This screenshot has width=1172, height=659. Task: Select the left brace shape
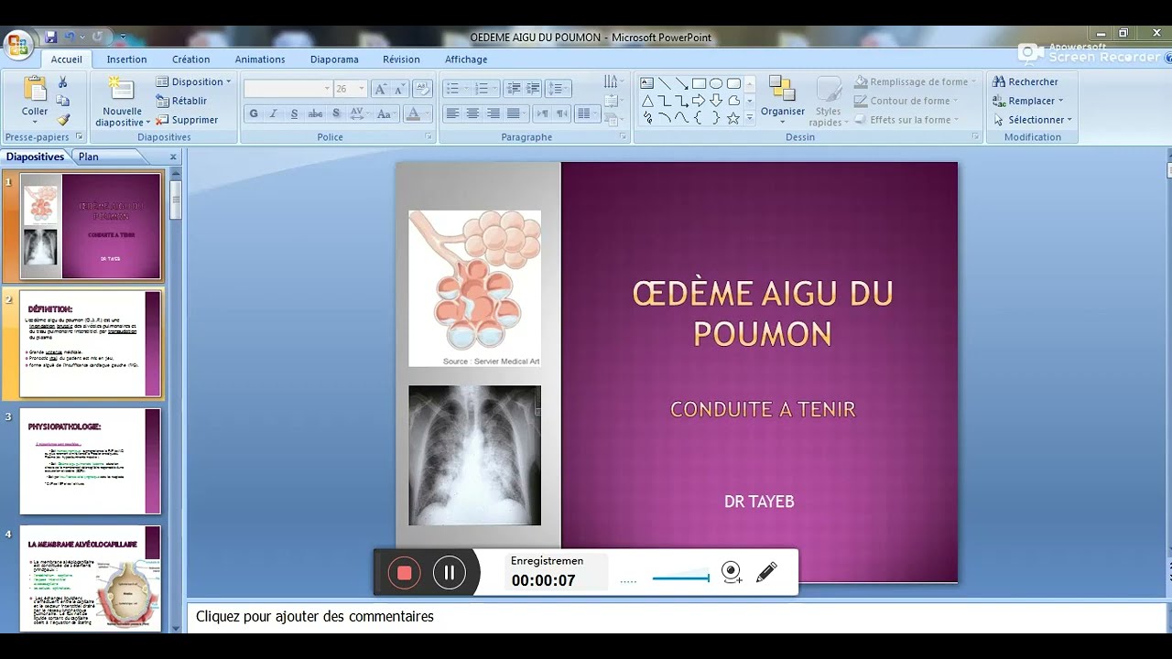click(699, 118)
